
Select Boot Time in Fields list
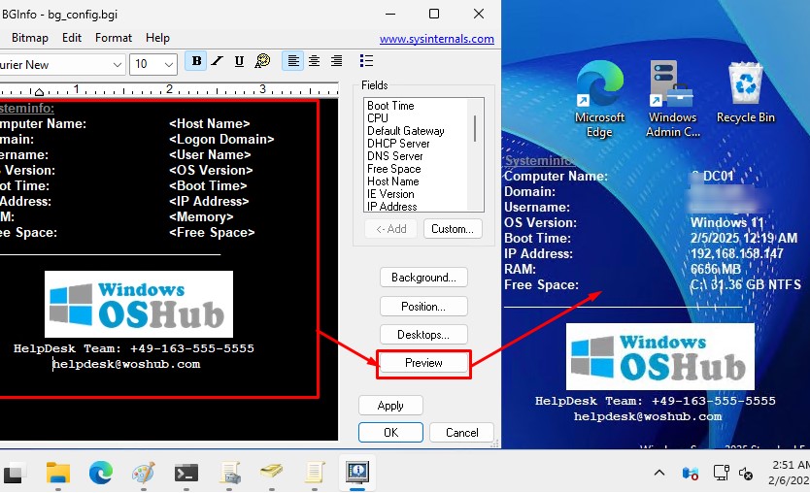[390, 106]
